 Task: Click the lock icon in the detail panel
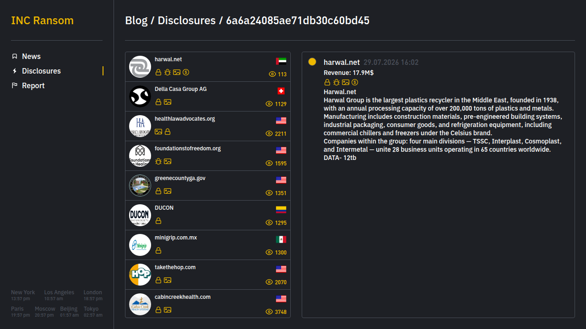pos(327,82)
